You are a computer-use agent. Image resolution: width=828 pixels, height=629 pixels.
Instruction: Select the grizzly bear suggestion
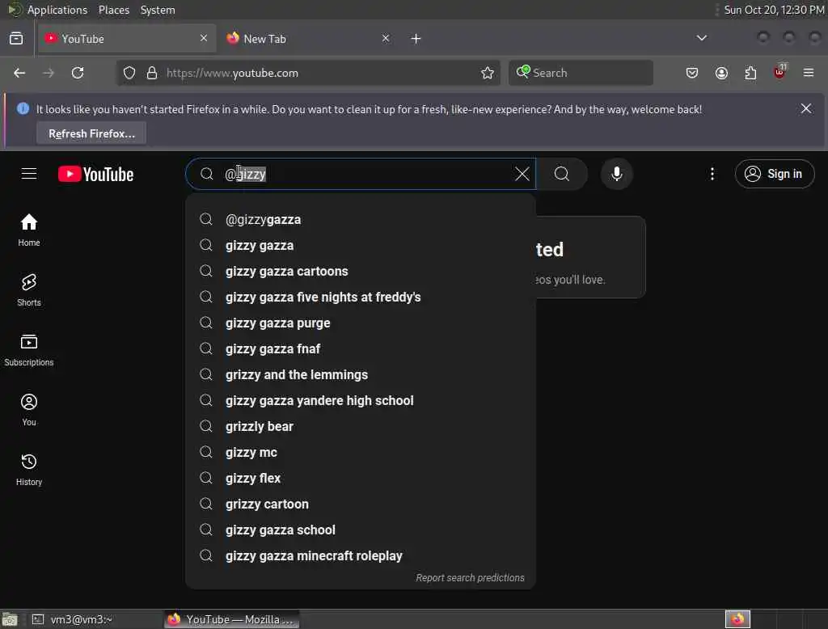click(x=361, y=427)
